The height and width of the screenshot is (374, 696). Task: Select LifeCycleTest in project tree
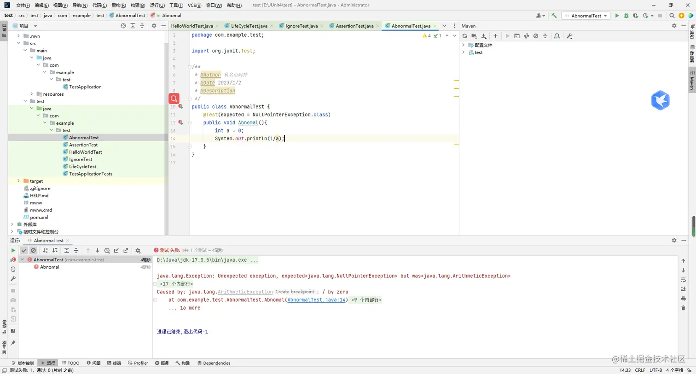tap(82, 167)
